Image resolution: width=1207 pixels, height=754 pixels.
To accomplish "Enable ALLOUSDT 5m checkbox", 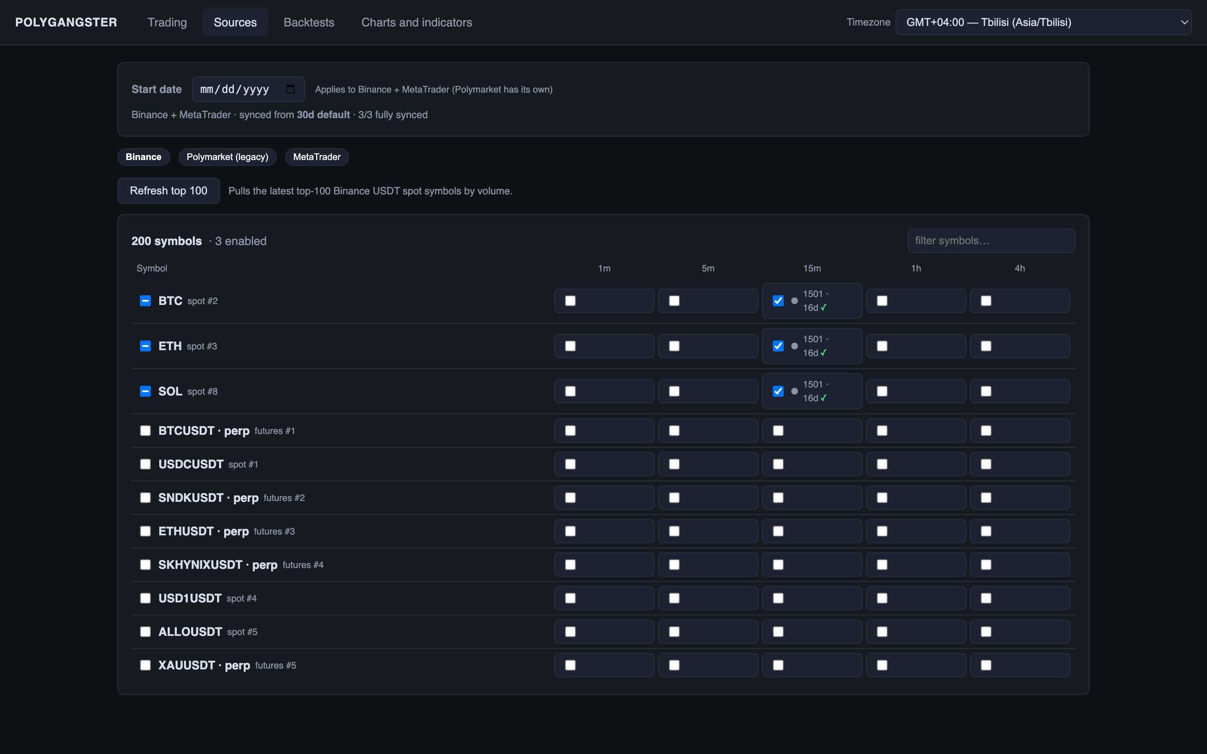I will coord(674,632).
